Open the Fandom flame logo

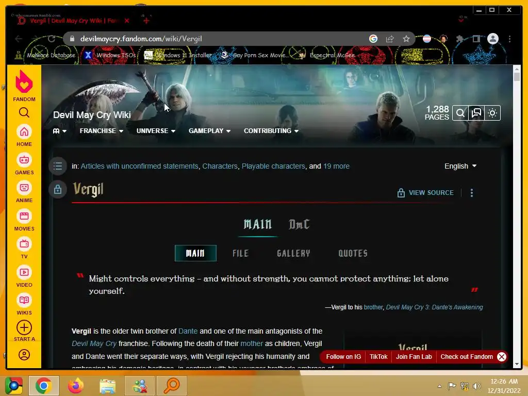[24, 81]
